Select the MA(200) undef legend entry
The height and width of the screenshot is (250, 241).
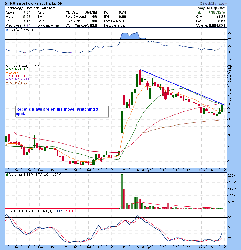(x=17, y=79)
